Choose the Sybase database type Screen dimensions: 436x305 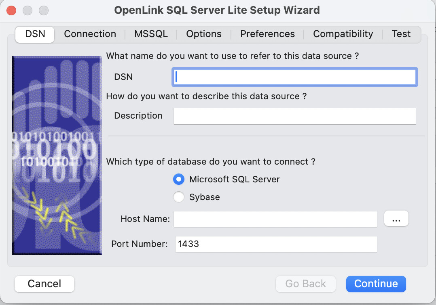pyautogui.click(x=179, y=197)
